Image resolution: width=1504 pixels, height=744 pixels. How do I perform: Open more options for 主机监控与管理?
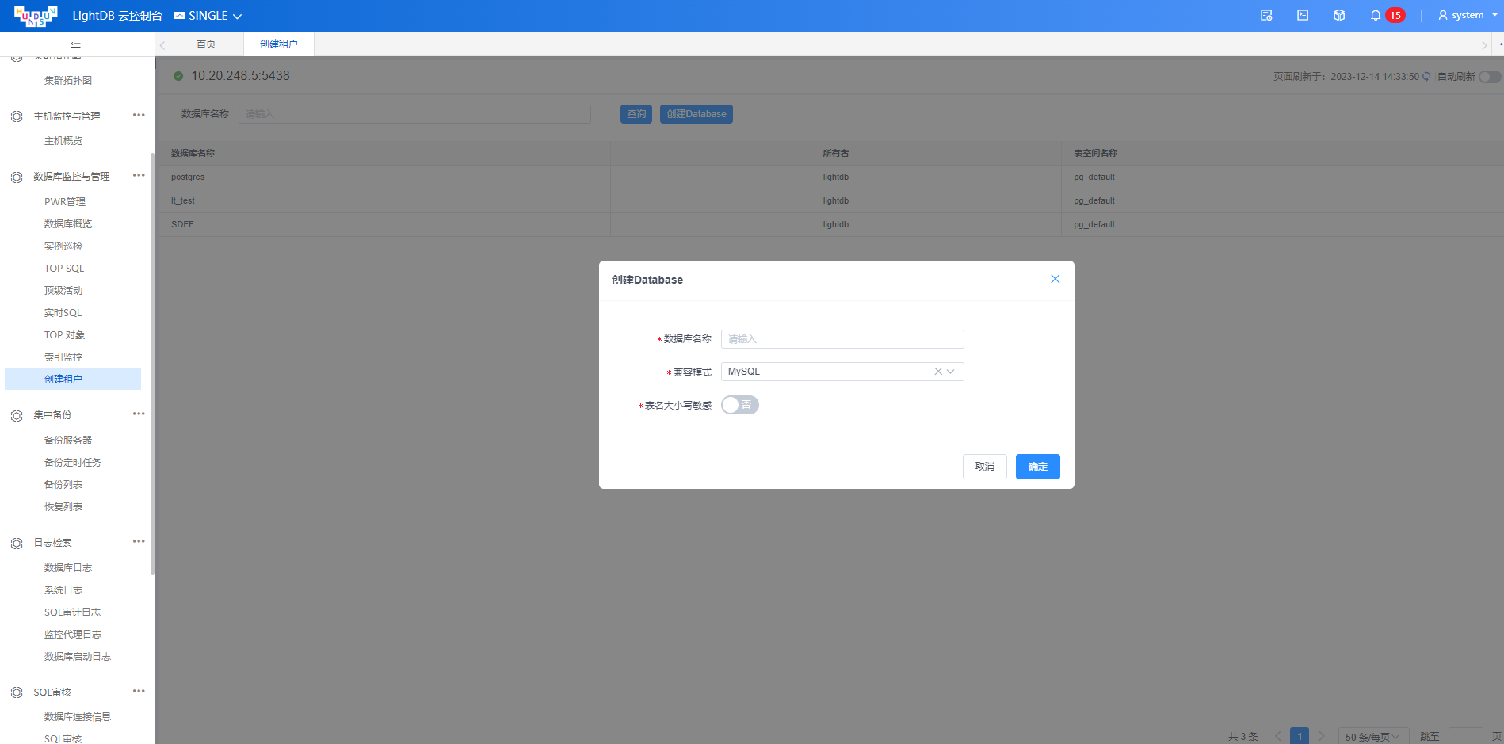click(139, 115)
